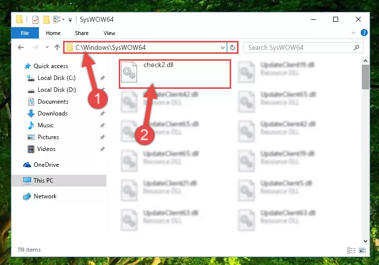Select Quick access in navigation pane
The height and width of the screenshot is (265, 379).
click(x=51, y=66)
